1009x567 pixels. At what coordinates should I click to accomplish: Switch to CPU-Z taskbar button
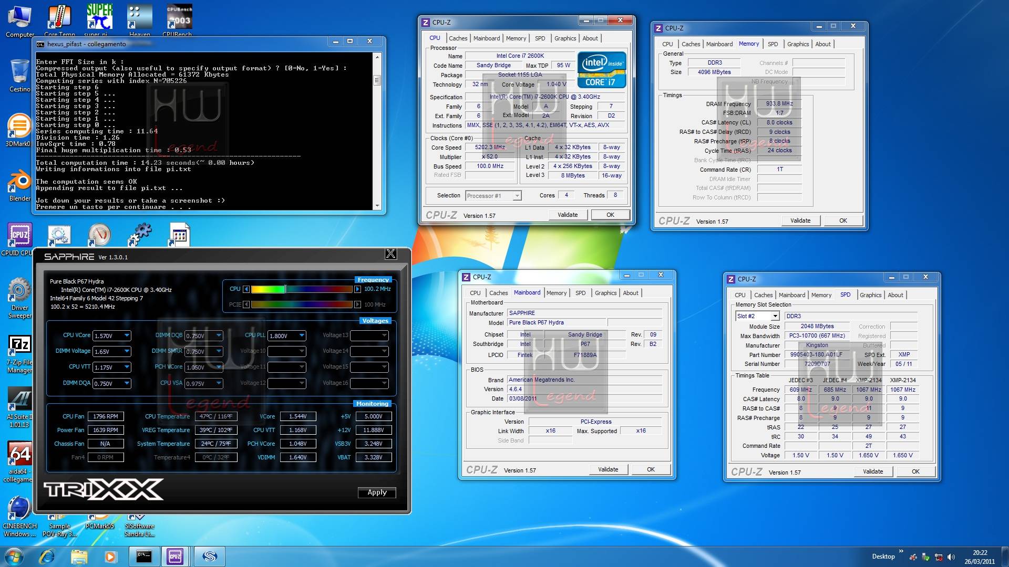point(176,556)
